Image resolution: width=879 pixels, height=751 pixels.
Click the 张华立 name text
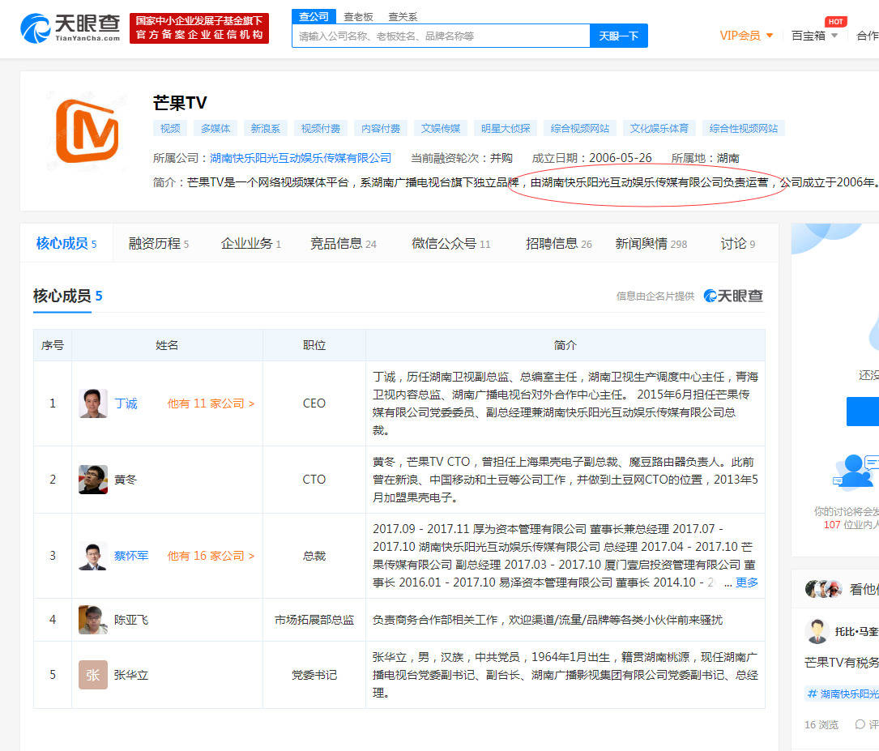[131, 675]
